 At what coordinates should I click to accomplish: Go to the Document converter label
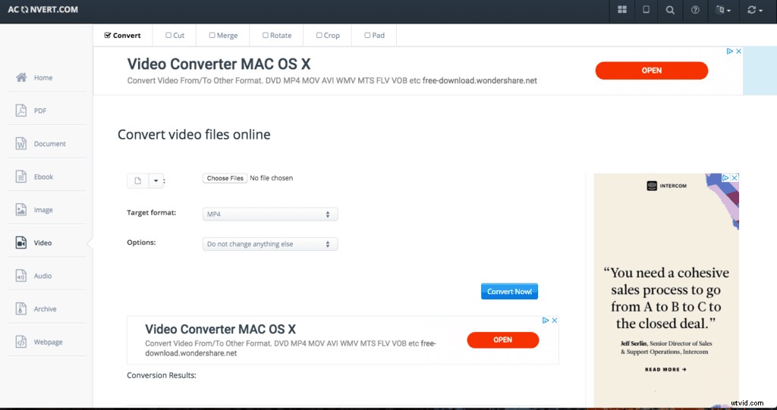click(49, 143)
